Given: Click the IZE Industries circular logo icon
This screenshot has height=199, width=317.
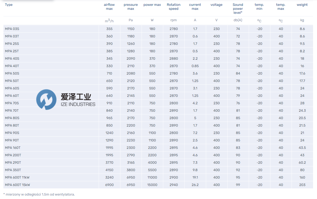Looking at the screenshot, I should [46, 99].
